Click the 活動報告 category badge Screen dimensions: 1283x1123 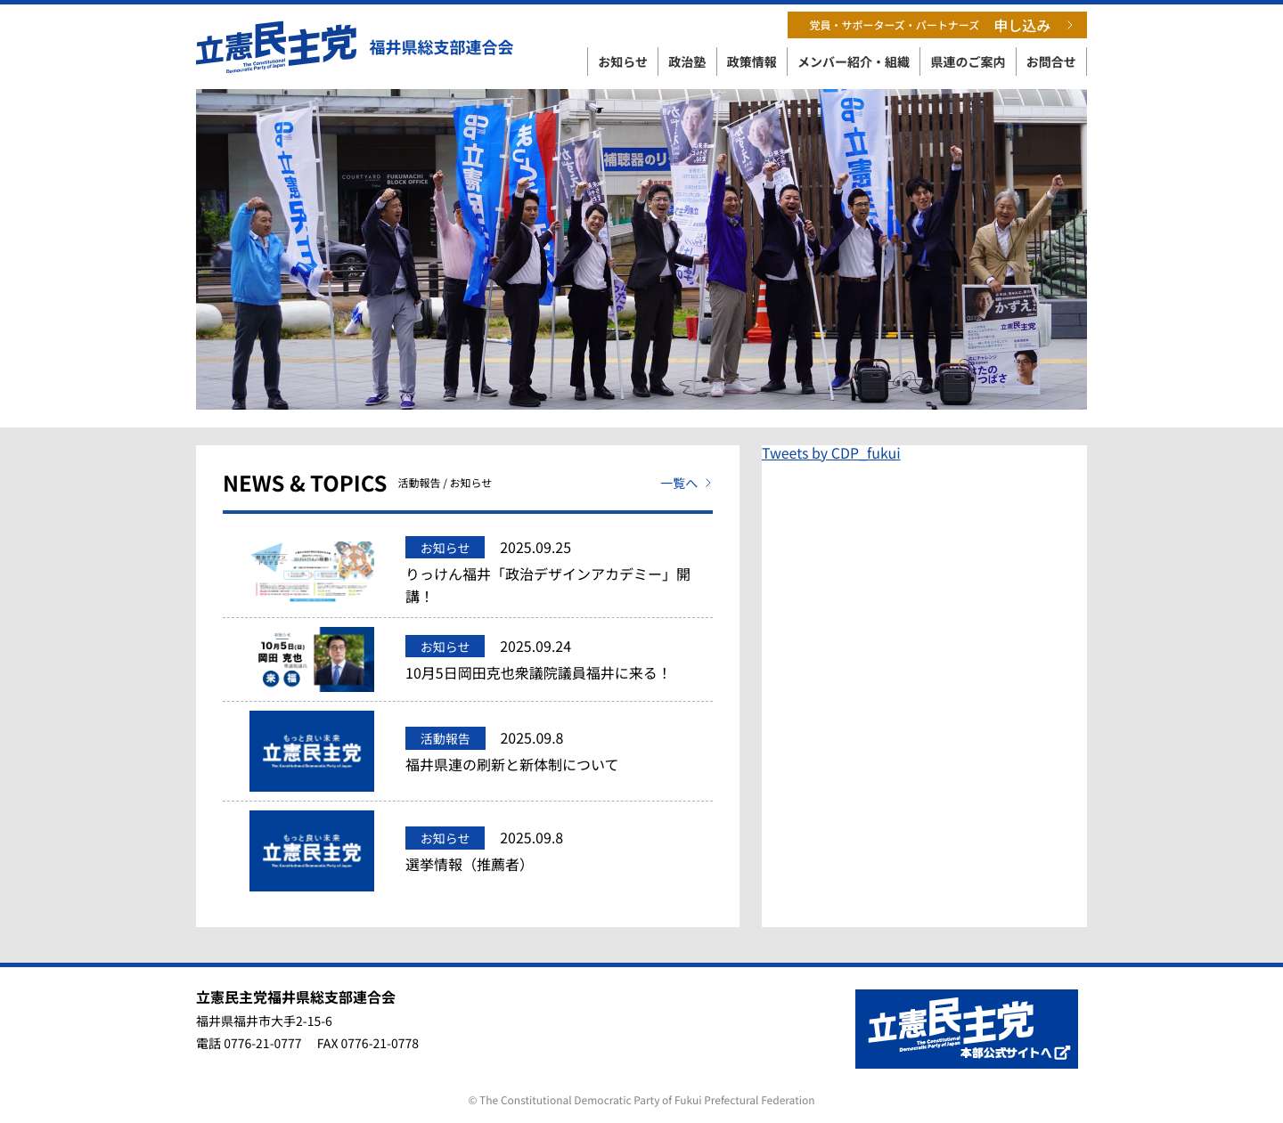pos(445,738)
